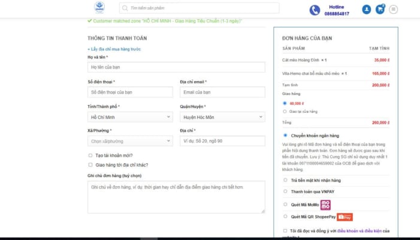
Task: Click the hotline phone icon
Action: pyautogui.click(x=315, y=10)
